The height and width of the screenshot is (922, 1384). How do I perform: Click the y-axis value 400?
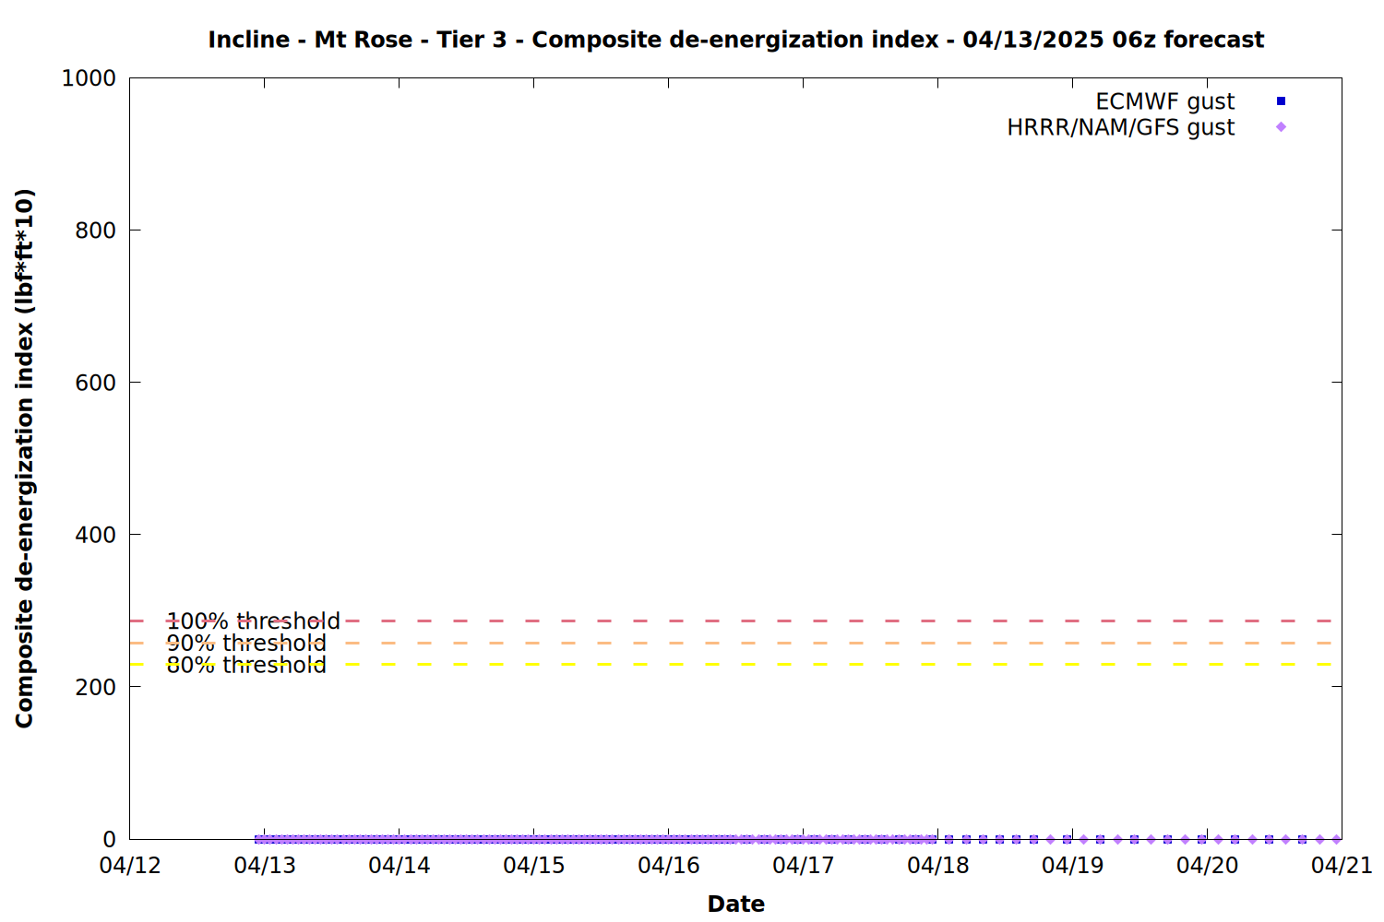click(96, 535)
